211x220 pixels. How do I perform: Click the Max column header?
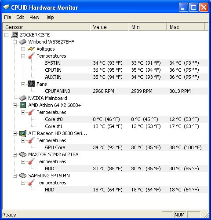186,27
